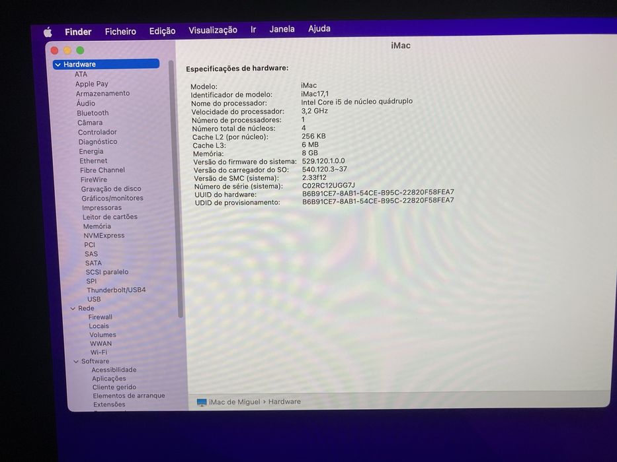Select Aplicações under Software
The image size is (617, 462).
(109, 379)
